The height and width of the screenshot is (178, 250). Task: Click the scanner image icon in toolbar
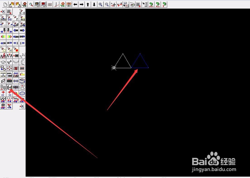132,4
